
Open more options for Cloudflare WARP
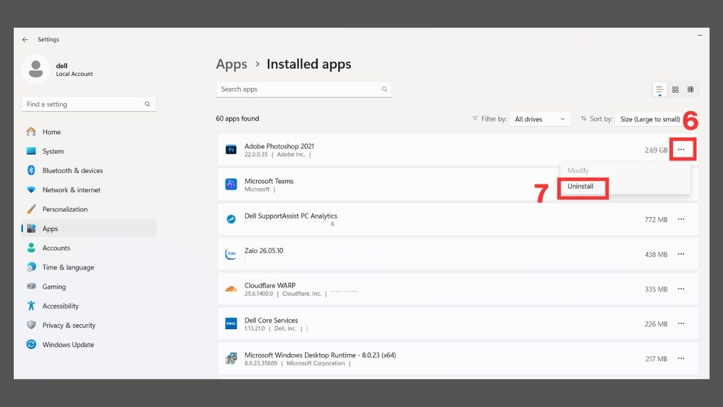tap(681, 289)
